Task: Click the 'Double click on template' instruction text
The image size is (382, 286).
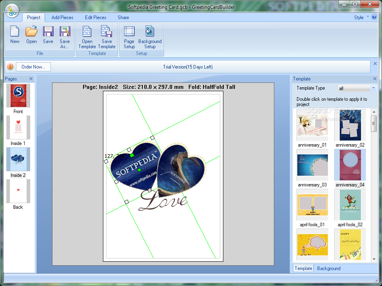Action: 332,102
